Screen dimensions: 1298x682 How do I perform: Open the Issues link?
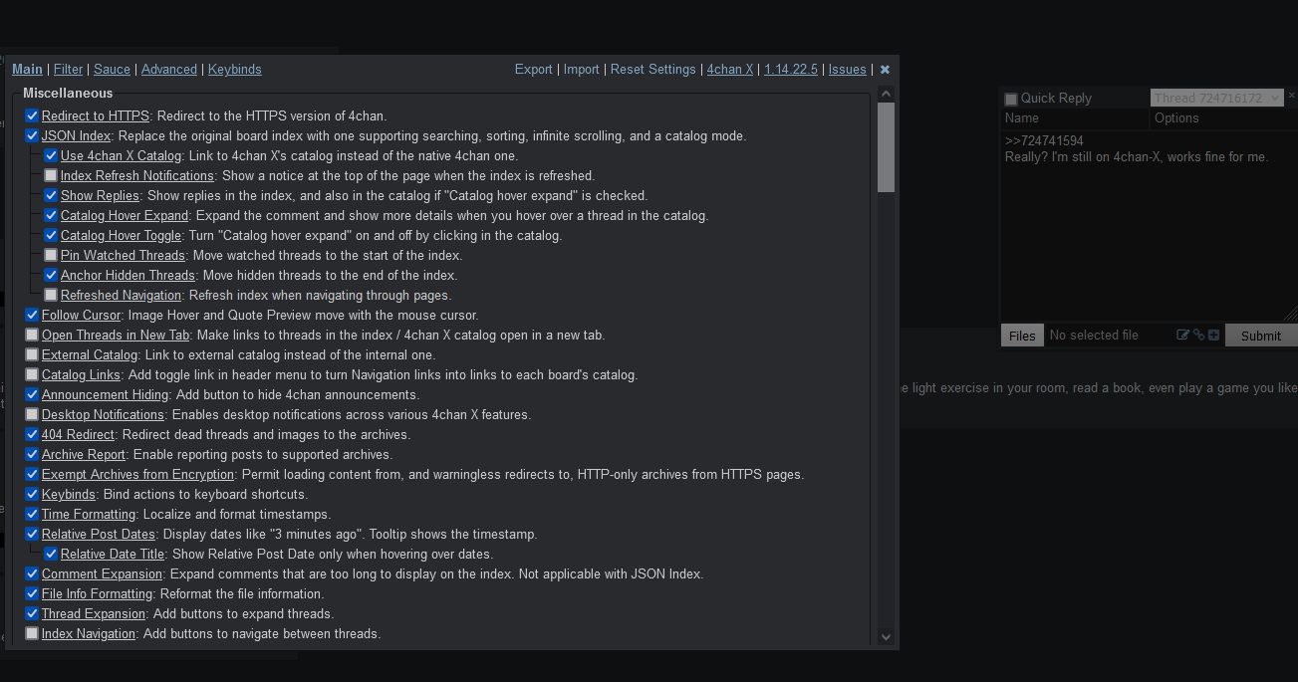(x=848, y=70)
